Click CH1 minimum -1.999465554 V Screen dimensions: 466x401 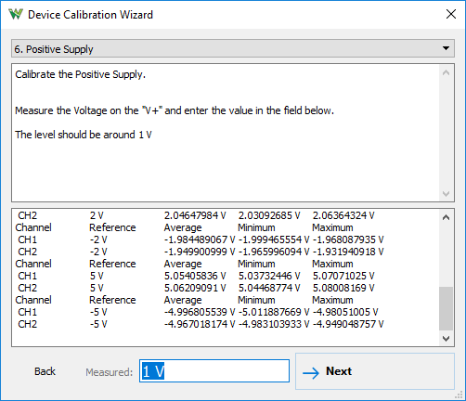tap(274, 239)
